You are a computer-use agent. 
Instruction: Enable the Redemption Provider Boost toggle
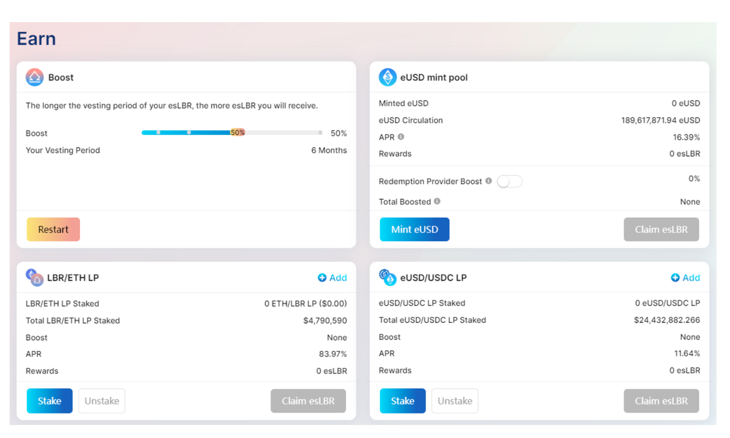509,181
